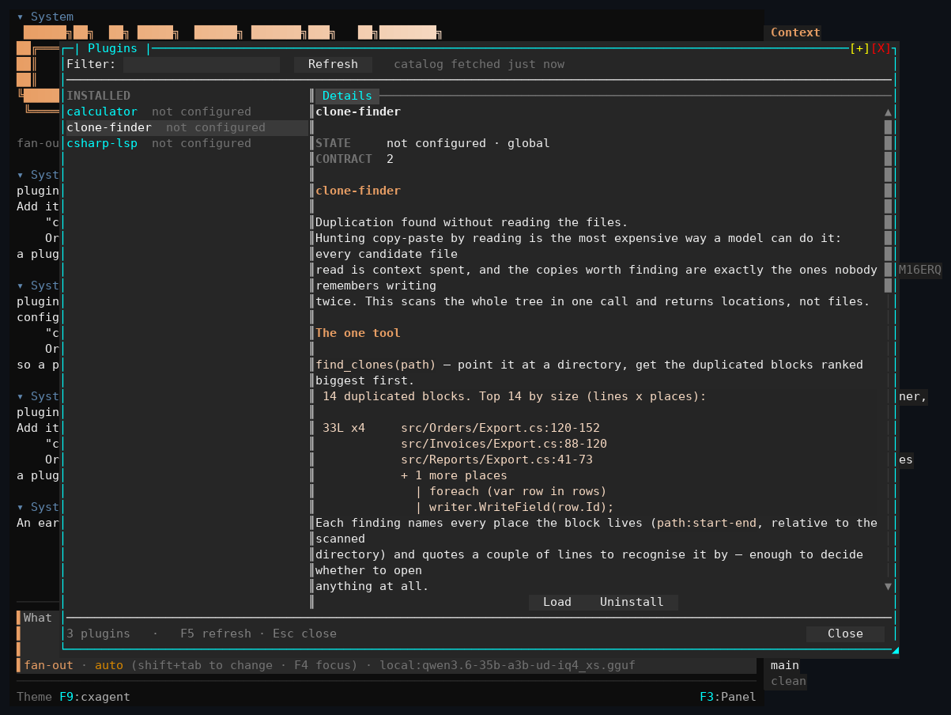Click the Load button
This screenshot has width=951, height=715.
click(557, 602)
